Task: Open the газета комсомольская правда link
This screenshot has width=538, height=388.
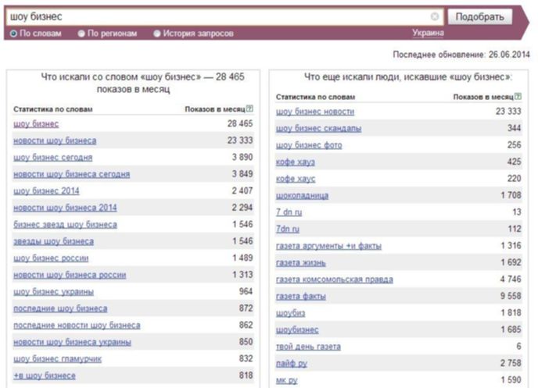Action: 335,279
